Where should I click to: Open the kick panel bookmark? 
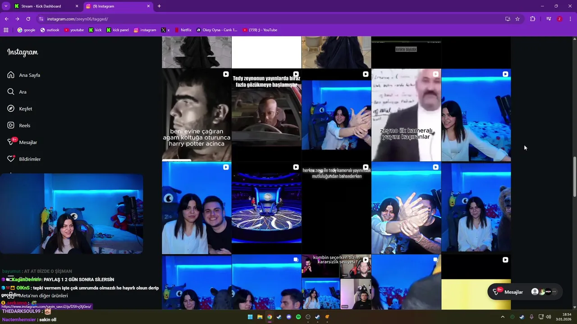click(x=118, y=30)
